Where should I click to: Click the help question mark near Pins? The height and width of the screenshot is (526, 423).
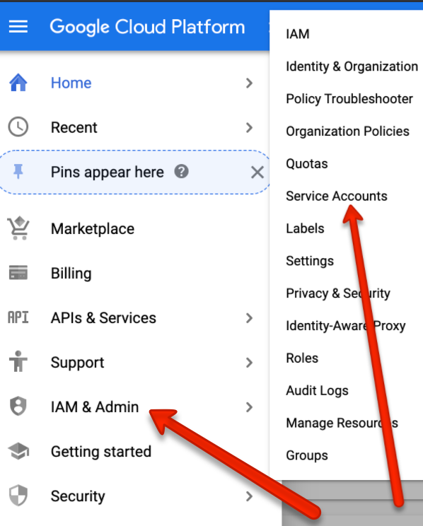click(181, 172)
